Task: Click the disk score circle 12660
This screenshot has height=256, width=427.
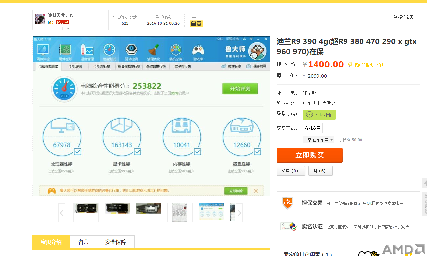Action: (x=242, y=137)
